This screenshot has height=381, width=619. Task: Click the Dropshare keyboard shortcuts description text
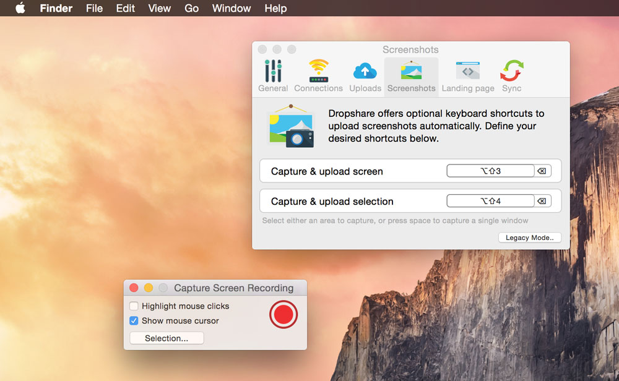[436, 126]
